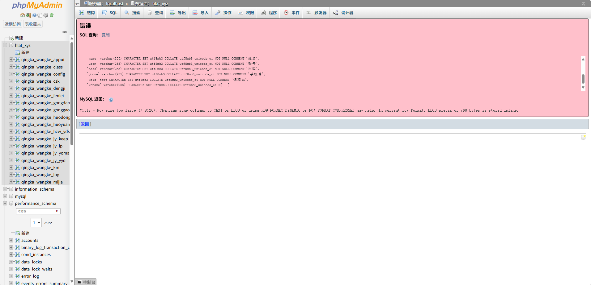
Task: Click the table icon beside data_locks
Action: coord(17,262)
